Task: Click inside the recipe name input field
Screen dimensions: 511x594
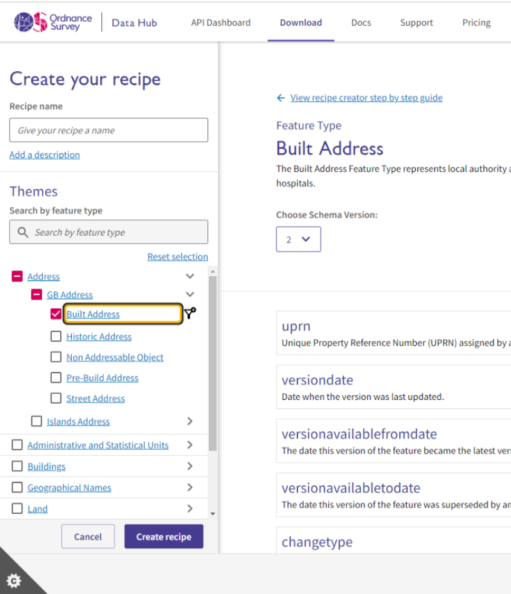Action: tap(108, 130)
